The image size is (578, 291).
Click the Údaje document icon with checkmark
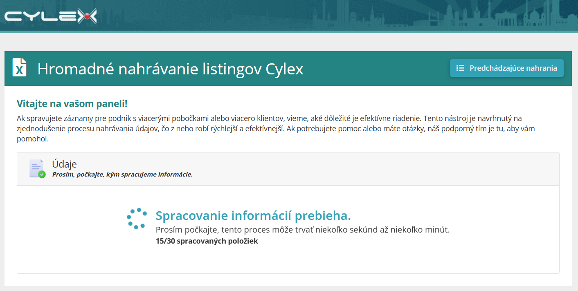[x=37, y=168]
